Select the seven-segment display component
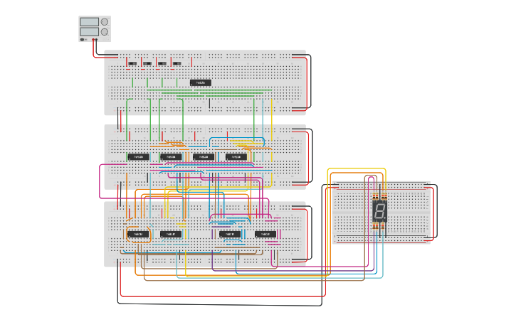This screenshot has width=516, height=322. pos(380,211)
